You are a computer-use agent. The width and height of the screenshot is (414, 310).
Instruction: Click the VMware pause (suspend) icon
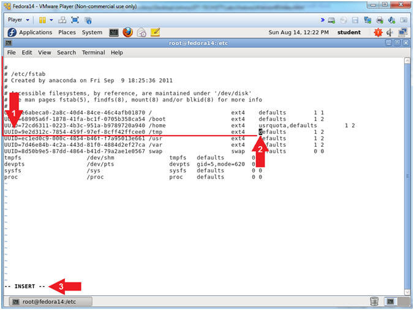click(42, 20)
